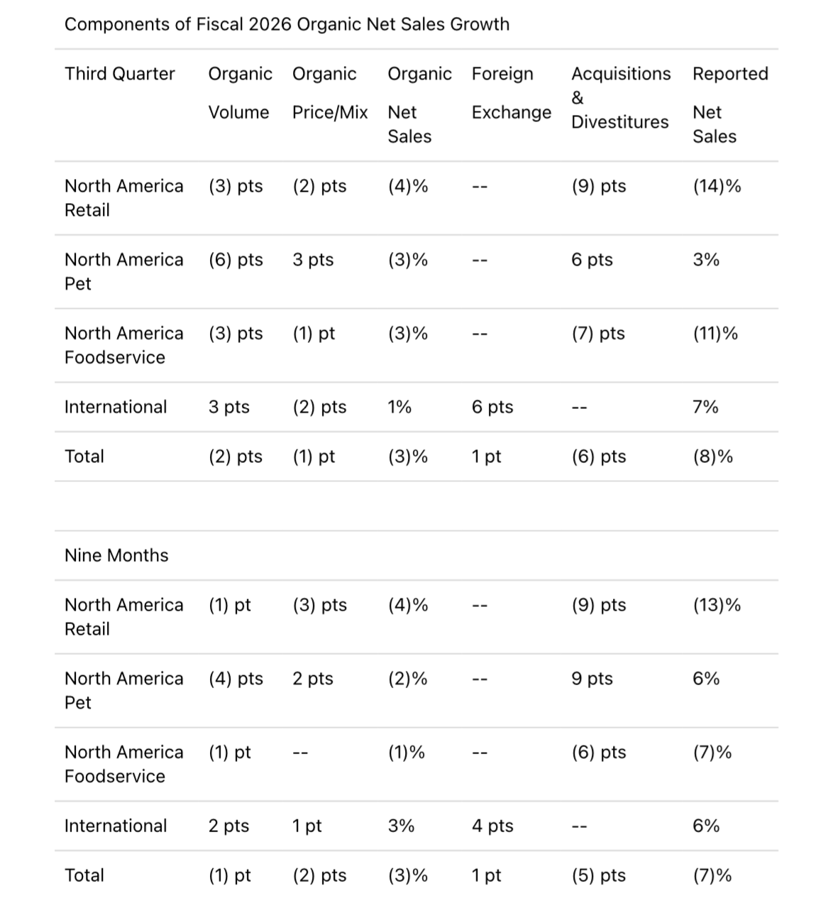Select the Third Quarter header cell

[x=119, y=74]
